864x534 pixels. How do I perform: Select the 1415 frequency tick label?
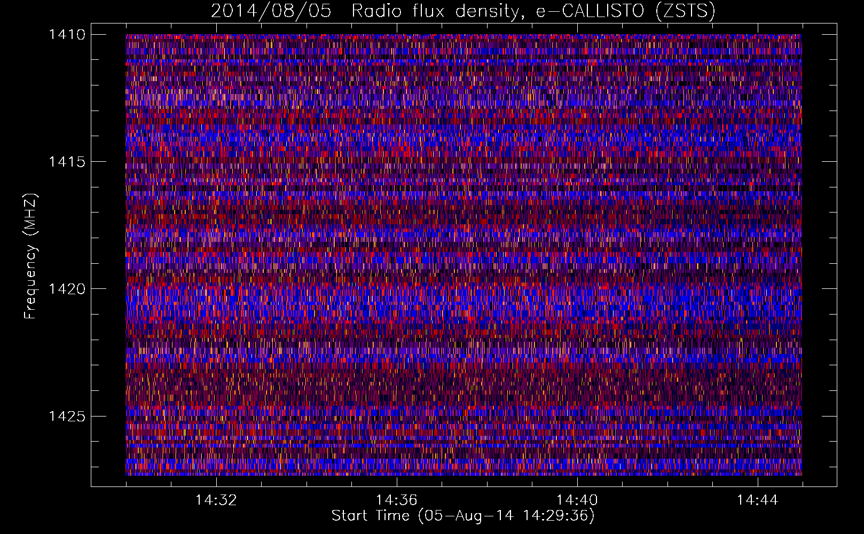pyautogui.click(x=67, y=162)
